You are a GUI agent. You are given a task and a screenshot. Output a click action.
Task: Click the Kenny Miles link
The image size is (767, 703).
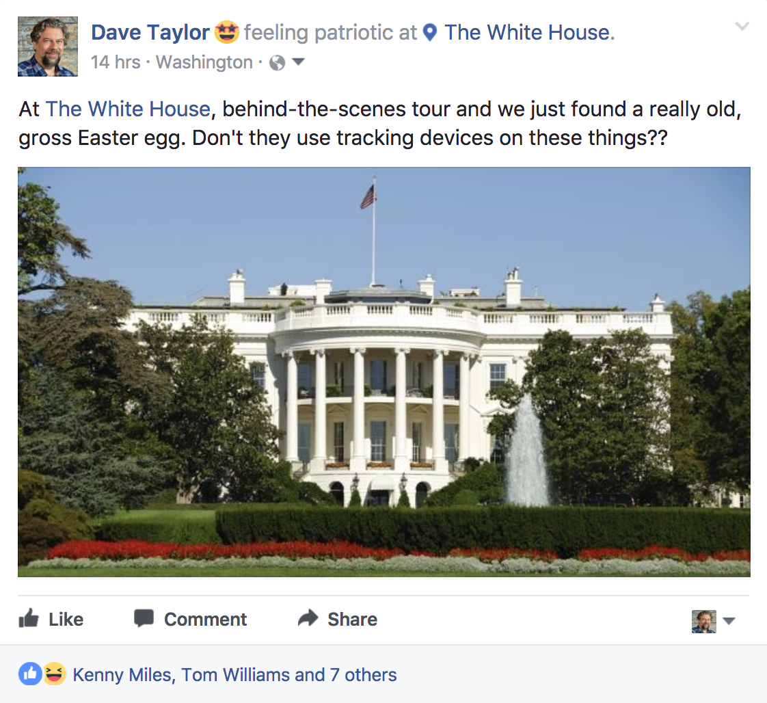122,674
